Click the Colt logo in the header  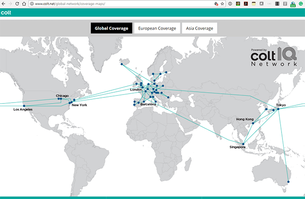pos(6,13)
